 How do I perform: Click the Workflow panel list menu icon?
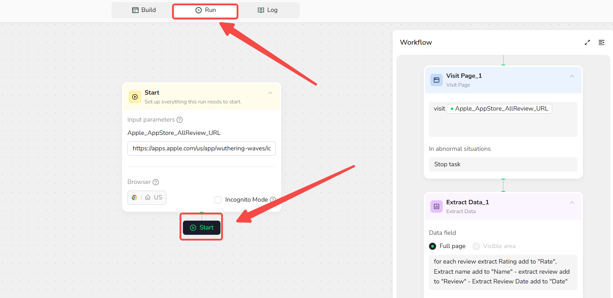click(602, 42)
